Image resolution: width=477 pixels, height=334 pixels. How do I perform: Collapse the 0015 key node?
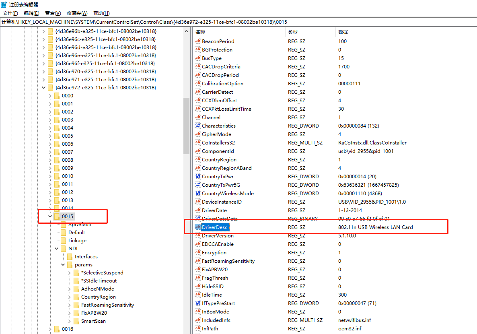pos(50,216)
